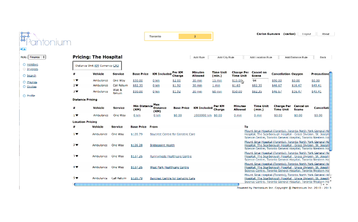Click the gear icon next to Pricings
Viewport: 358px width, 222px height.
24,82
